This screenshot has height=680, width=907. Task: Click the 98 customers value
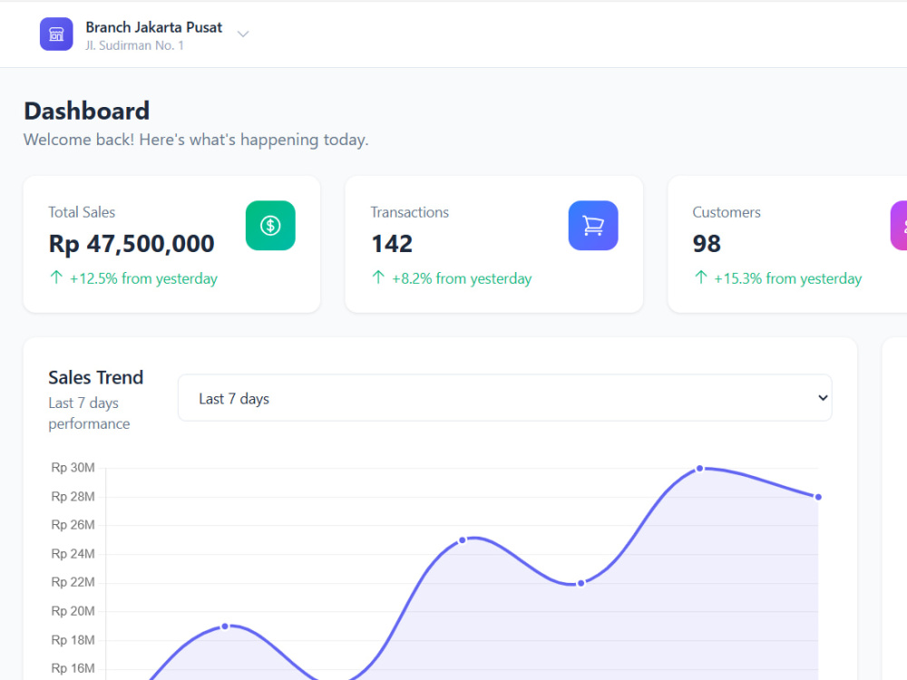(x=707, y=243)
